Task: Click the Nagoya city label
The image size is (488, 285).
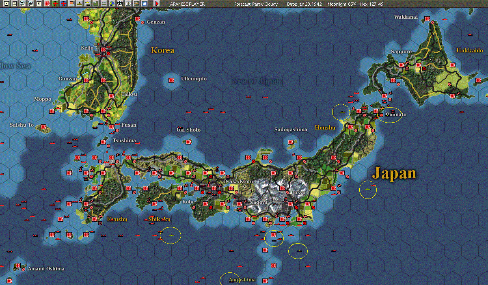Action: 258,202
